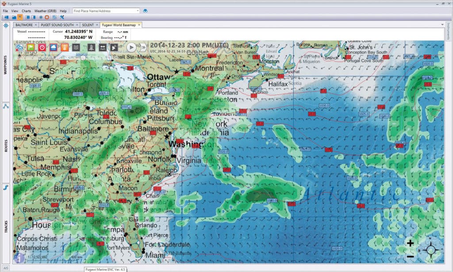
Task: Open the View menu
Action: click(x=15, y=11)
